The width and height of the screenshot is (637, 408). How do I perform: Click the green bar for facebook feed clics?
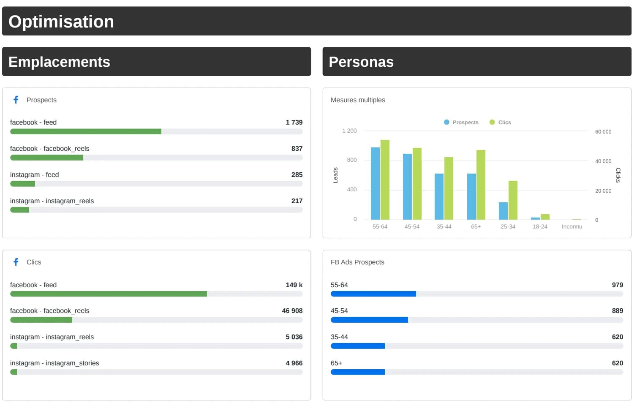point(109,294)
